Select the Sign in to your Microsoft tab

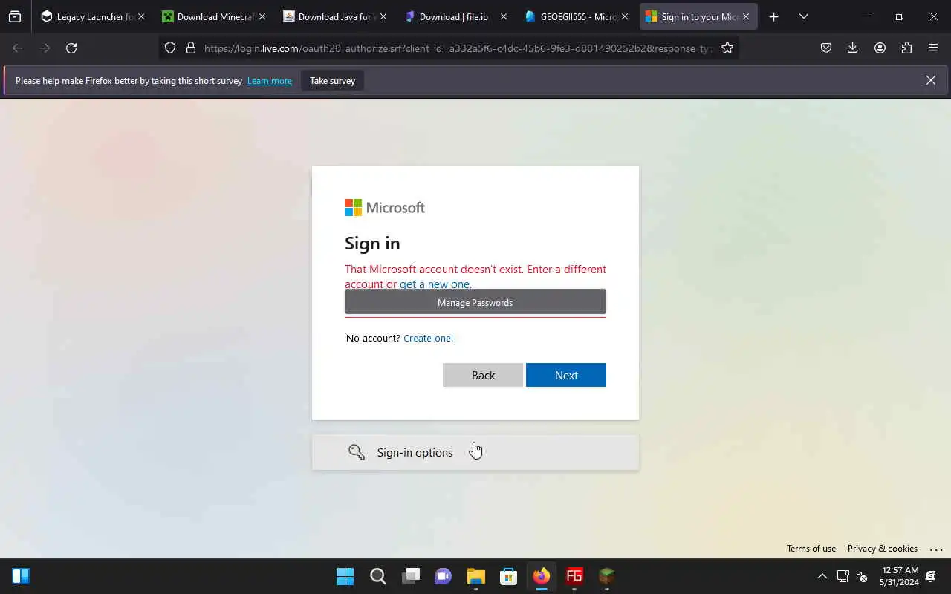click(x=698, y=16)
